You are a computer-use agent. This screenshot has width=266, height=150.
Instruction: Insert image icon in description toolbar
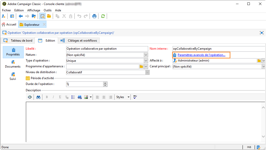[86, 97]
